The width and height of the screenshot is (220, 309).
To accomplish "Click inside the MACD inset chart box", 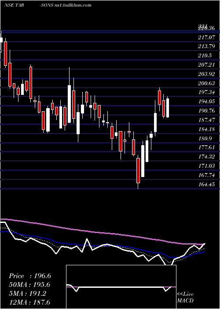I will coord(121,287).
